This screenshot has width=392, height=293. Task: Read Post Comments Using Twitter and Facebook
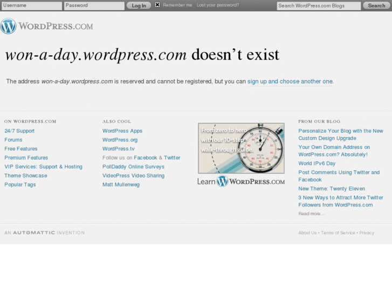[x=339, y=176]
